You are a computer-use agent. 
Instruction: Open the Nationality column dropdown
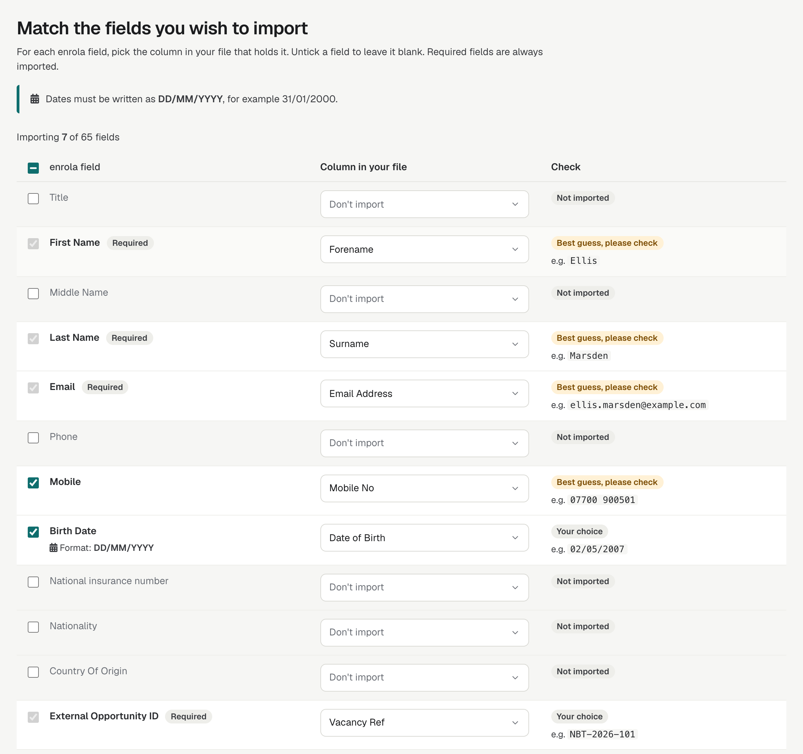[424, 633]
